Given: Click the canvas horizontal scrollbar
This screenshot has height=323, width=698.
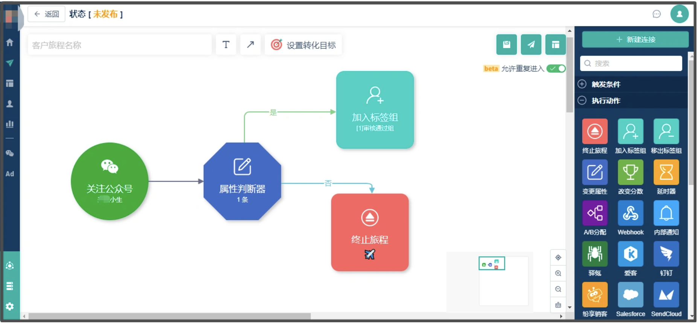Looking at the screenshot, I should click(169, 316).
